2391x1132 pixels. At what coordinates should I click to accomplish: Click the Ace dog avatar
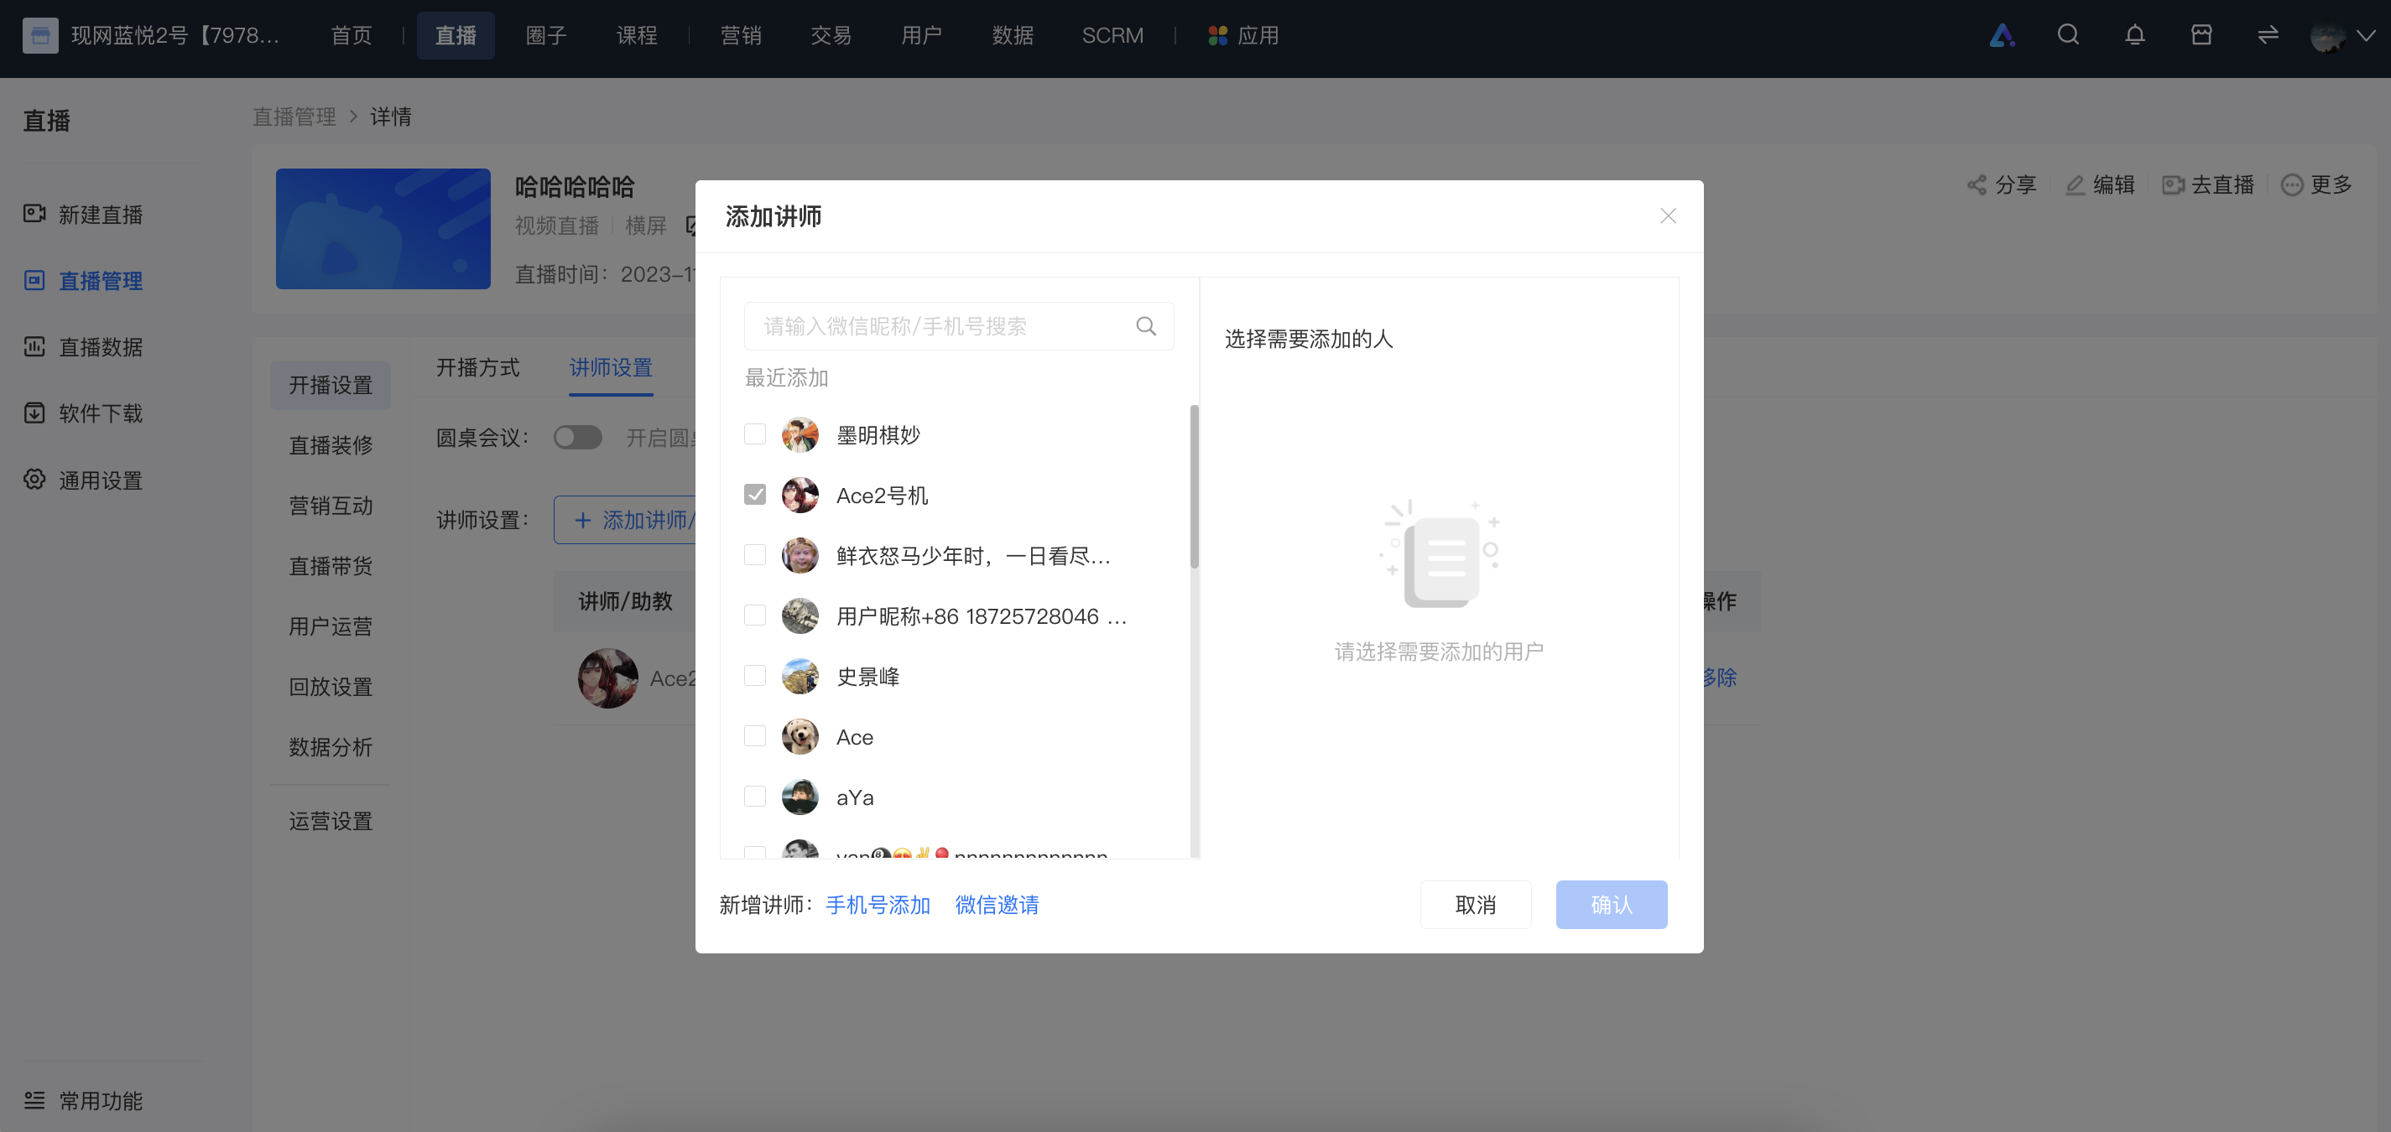(800, 736)
